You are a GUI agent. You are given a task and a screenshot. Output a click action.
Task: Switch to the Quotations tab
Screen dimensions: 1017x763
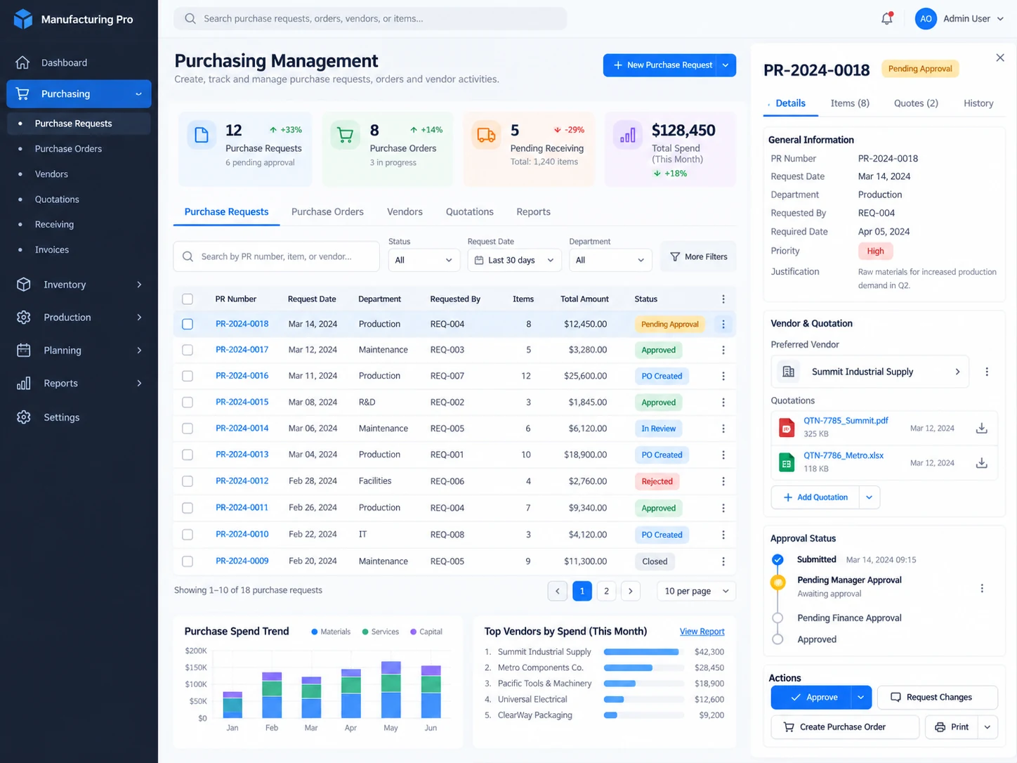click(x=469, y=211)
